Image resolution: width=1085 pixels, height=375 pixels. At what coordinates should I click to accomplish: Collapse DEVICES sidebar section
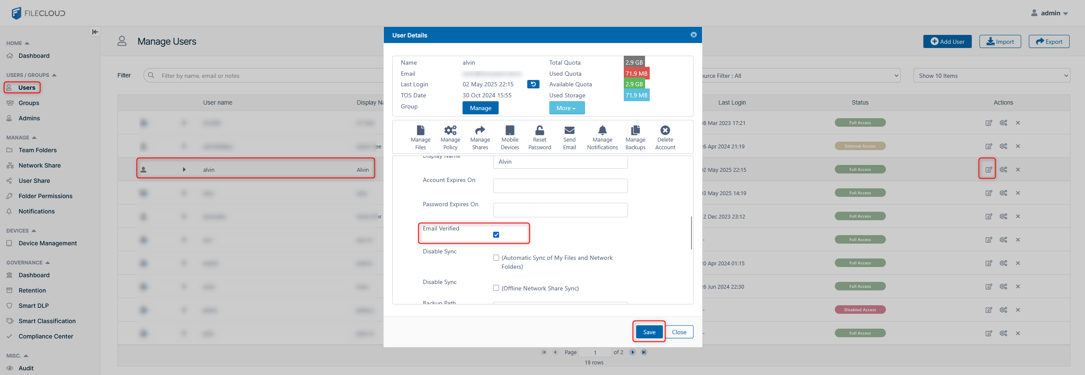21,231
